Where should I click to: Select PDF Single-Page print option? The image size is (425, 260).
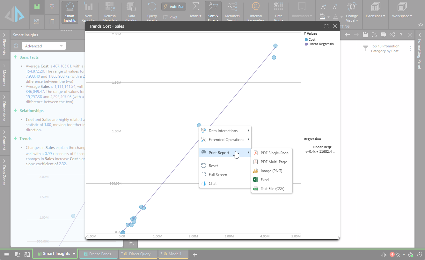click(274, 153)
